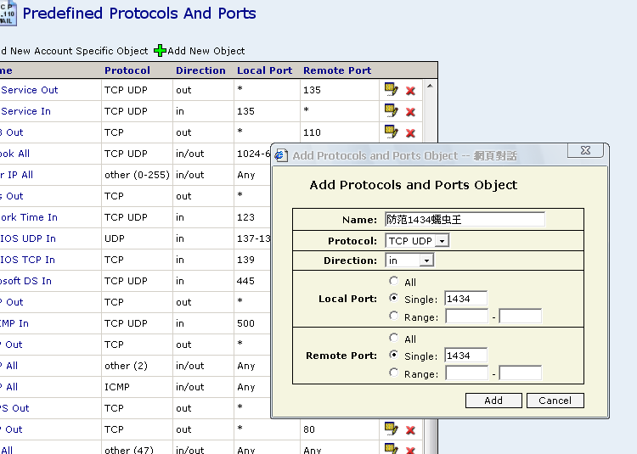Viewport: 637px width, 454px height.
Task: Choose the Range radio for Remote Port
Action: click(393, 373)
